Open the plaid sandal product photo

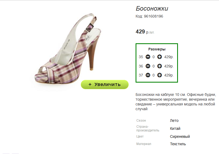pos(68,49)
